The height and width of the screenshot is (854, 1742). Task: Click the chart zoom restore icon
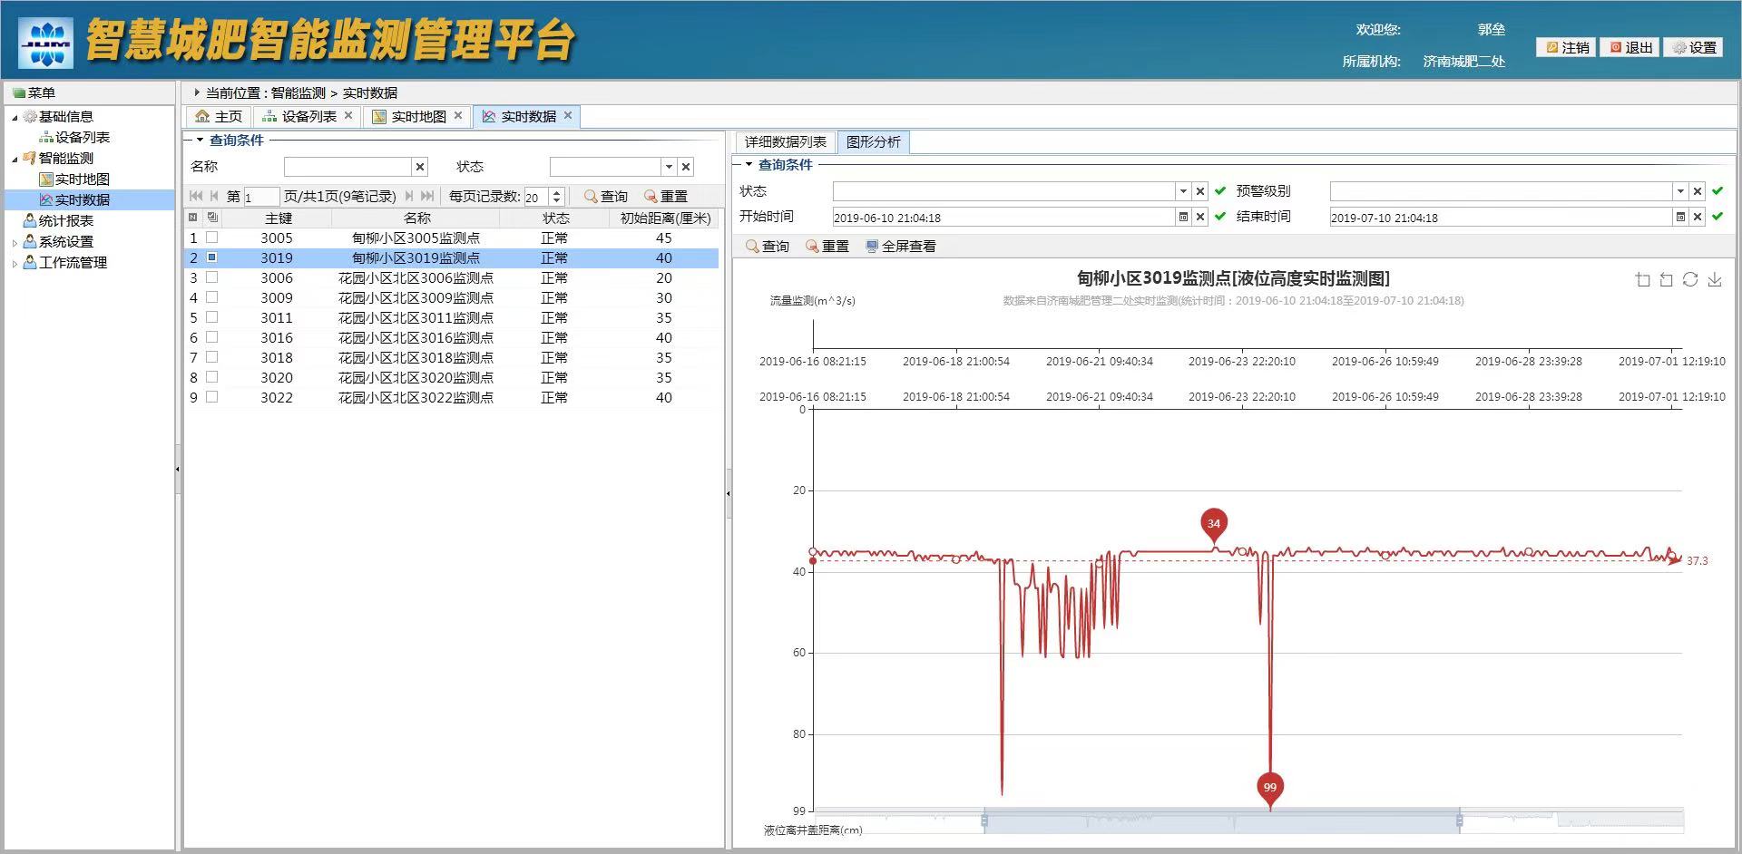point(1666,280)
